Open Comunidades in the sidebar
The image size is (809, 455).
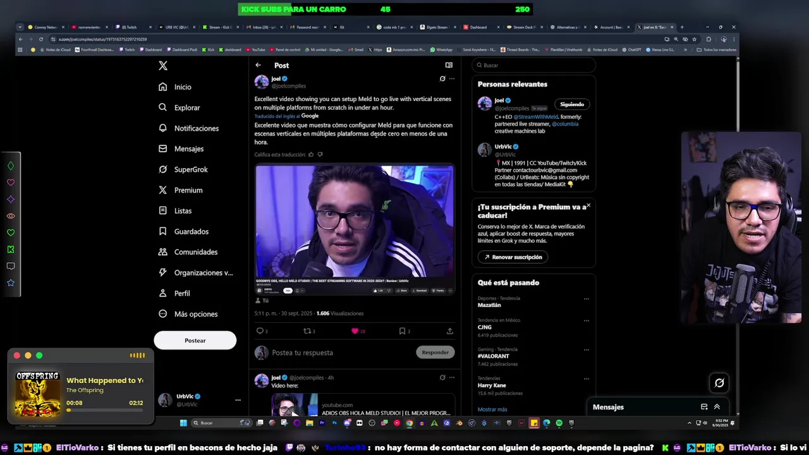click(188, 252)
